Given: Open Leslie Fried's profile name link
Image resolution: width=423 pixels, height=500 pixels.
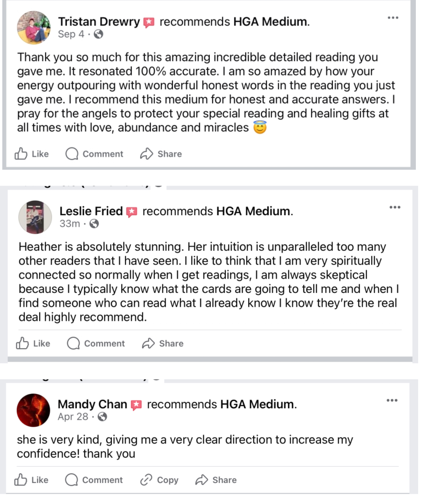Looking at the screenshot, I should pos(91,211).
